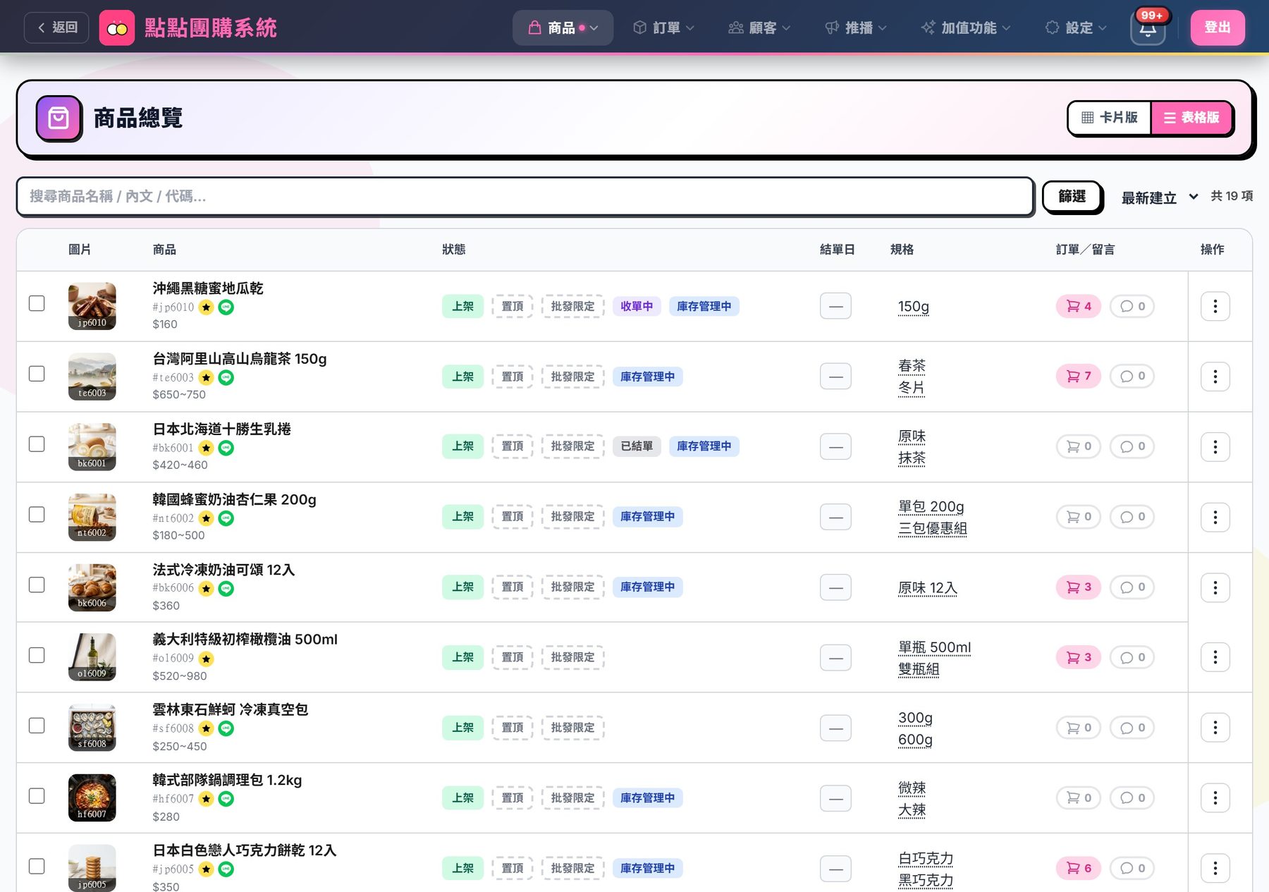Open the notification bell with 99+ badge
1269x892 pixels.
[x=1148, y=28]
